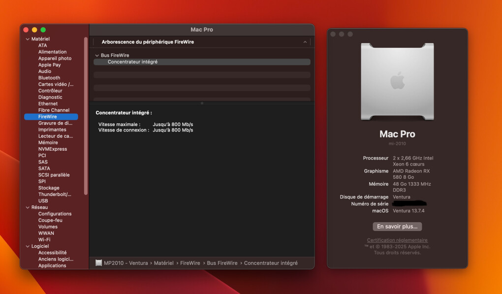The image size is (502, 294).
Task: Select SPI in sidebar
Action: coord(42,181)
